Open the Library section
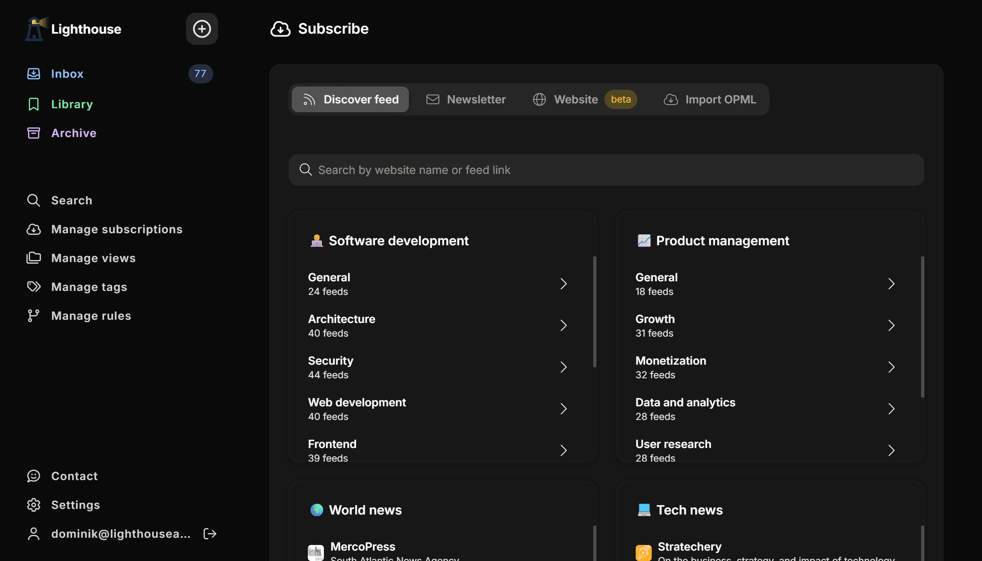The width and height of the screenshot is (982, 561). [x=72, y=104]
